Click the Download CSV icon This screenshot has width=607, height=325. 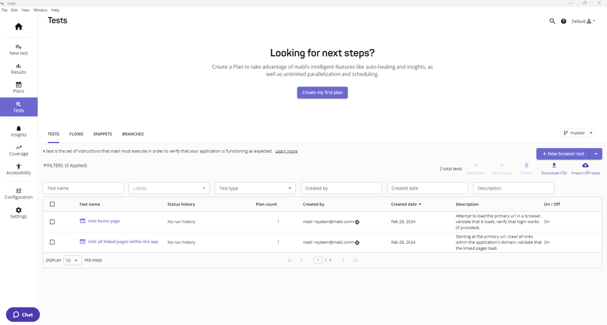[x=553, y=165]
